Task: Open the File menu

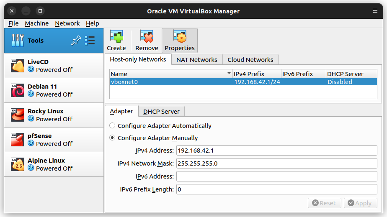Action: (13, 23)
